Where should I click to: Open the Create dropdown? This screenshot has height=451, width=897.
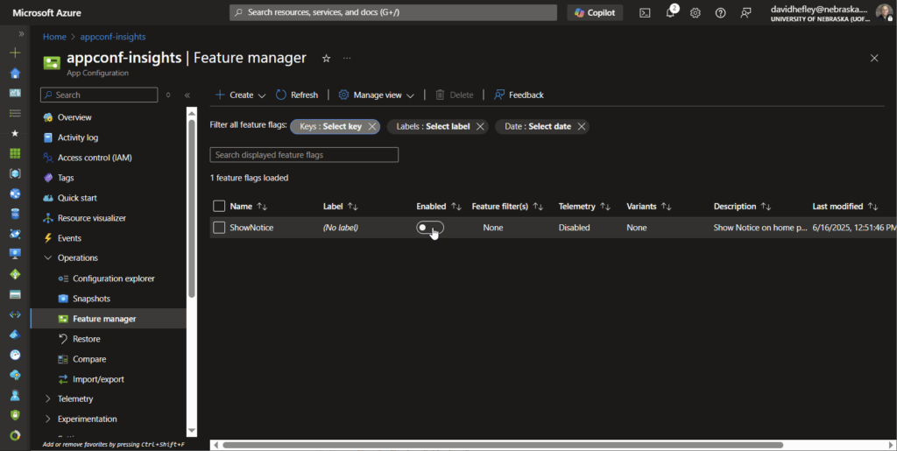point(240,95)
